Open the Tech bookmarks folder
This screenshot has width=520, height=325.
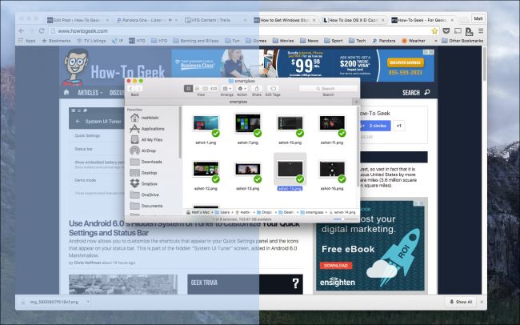click(x=357, y=41)
